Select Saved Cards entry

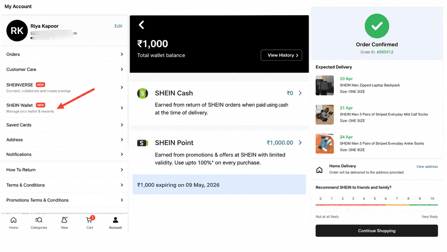pos(65,125)
